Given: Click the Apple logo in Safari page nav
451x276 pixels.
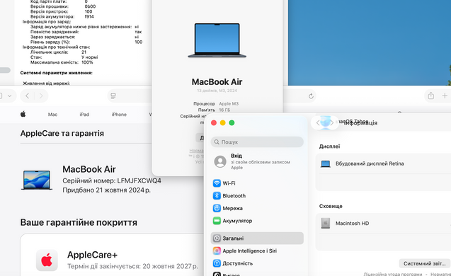Looking at the screenshot, I should click(x=23, y=114).
